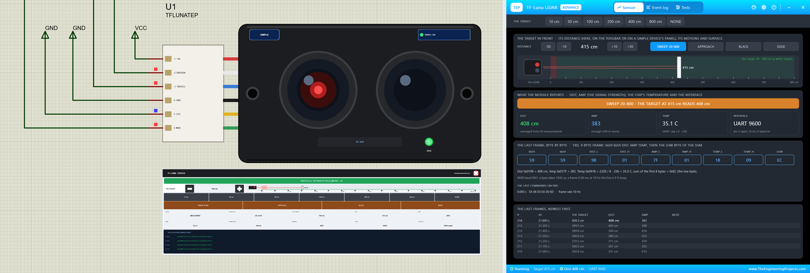This screenshot has height=273, width=810.
Task: Set target to 200 cm preset
Action: (613, 22)
